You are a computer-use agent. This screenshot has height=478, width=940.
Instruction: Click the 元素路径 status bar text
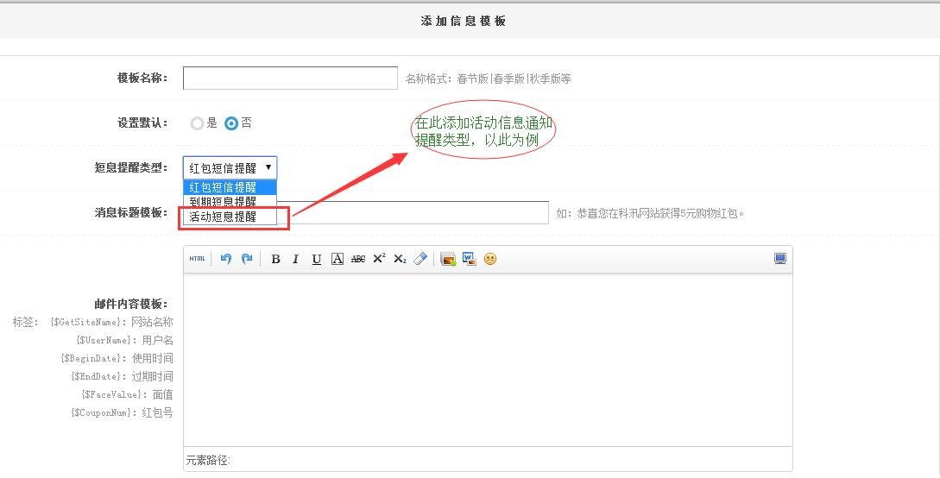coord(208,460)
